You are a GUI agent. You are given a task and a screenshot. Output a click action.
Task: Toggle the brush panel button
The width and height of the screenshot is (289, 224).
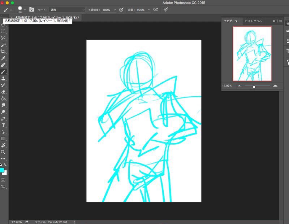pos(31,10)
